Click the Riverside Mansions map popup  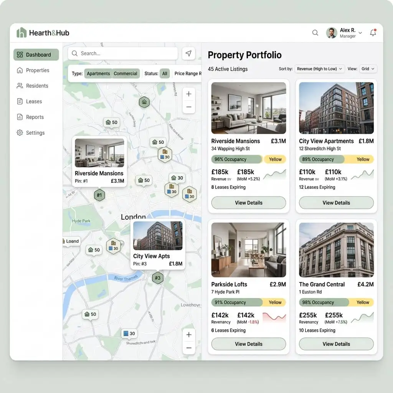(99, 162)
